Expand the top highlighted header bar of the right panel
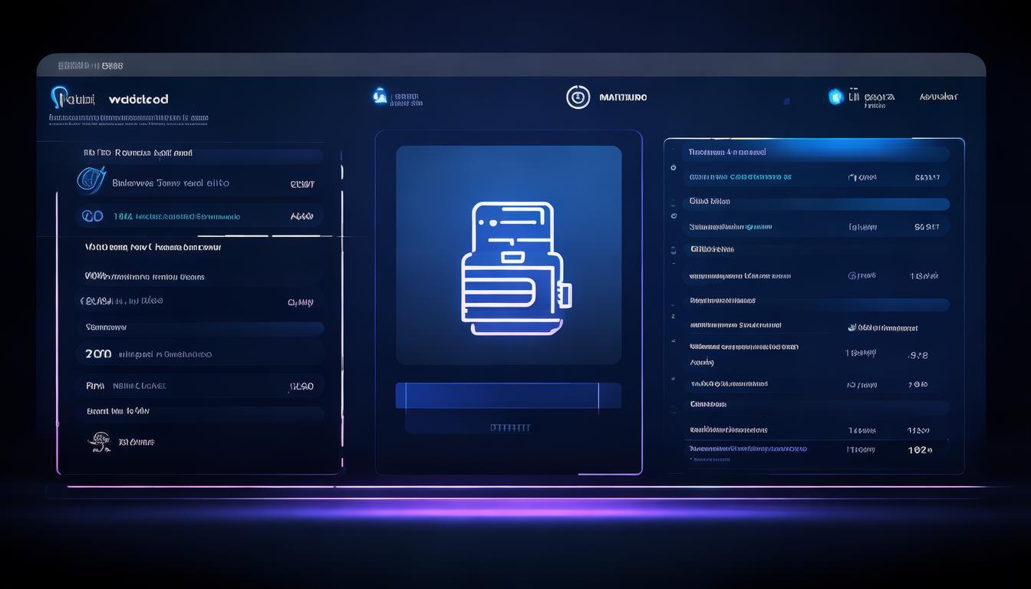Viewport: 1031px width, 589px height. [817, 153]
